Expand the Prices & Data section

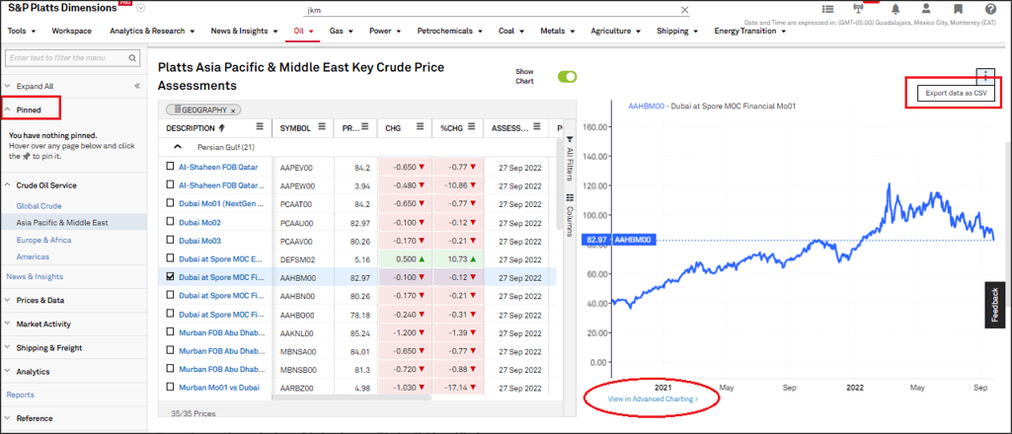pos(7,300)
